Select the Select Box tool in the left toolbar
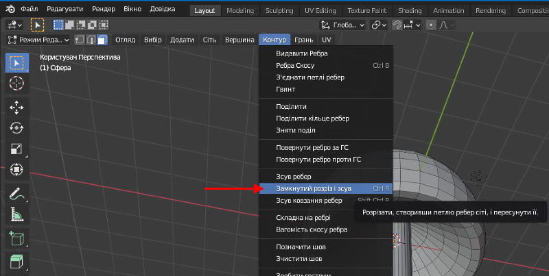Image resolution: width=549 pixels, height=276 pixels. [16, 63]
